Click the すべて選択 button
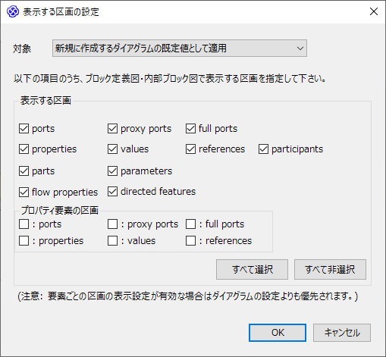 [x=252, y=269]
